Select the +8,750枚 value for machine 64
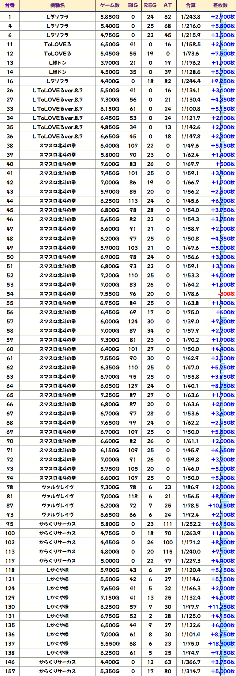Viewport: 236px width, 676px height. click(223, 386)
